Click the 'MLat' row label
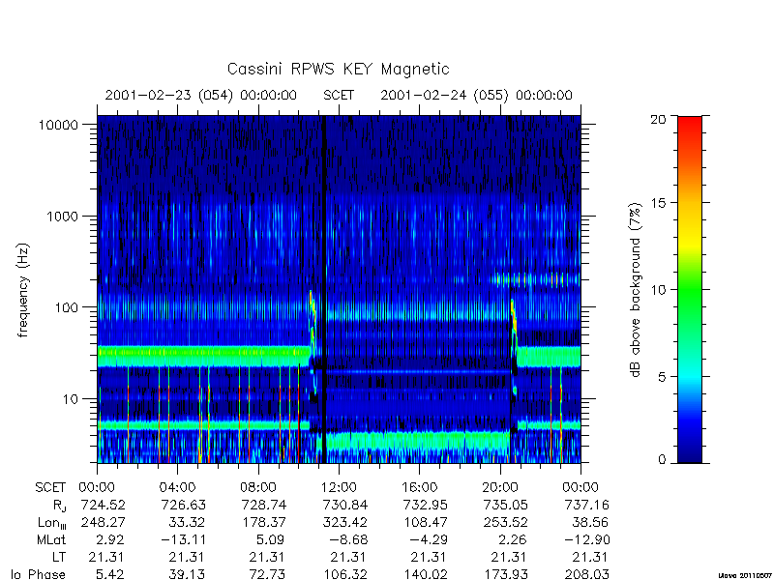This screenshot has height=580, width=774. pyautogui.click(x=51, y=540)
